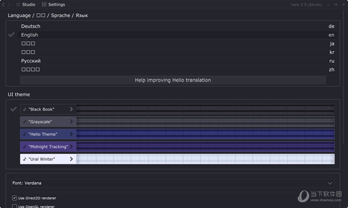The image size is (348, 208).
Task: Click the vertical scrollbar on the right
Action: point(344,77)
